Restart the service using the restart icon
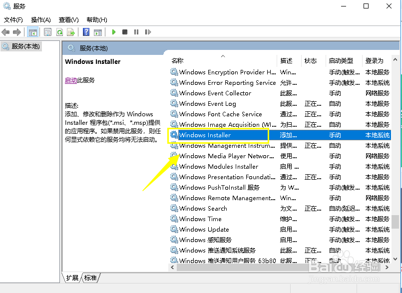Image resolution: width=402 pixels, height=293 pixels. [149, 32]
